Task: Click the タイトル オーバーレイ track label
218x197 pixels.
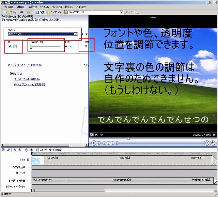Action: pyautogui.click(x=15, y=186)
